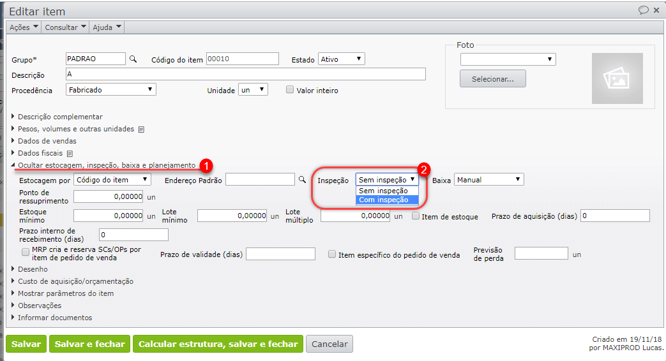Open the Procedência dropdown
Screen dimensions: 666x361
pos(111,89)
